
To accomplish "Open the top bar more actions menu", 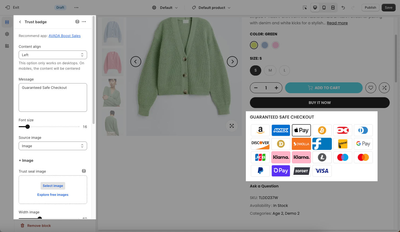I will (76, 8).
